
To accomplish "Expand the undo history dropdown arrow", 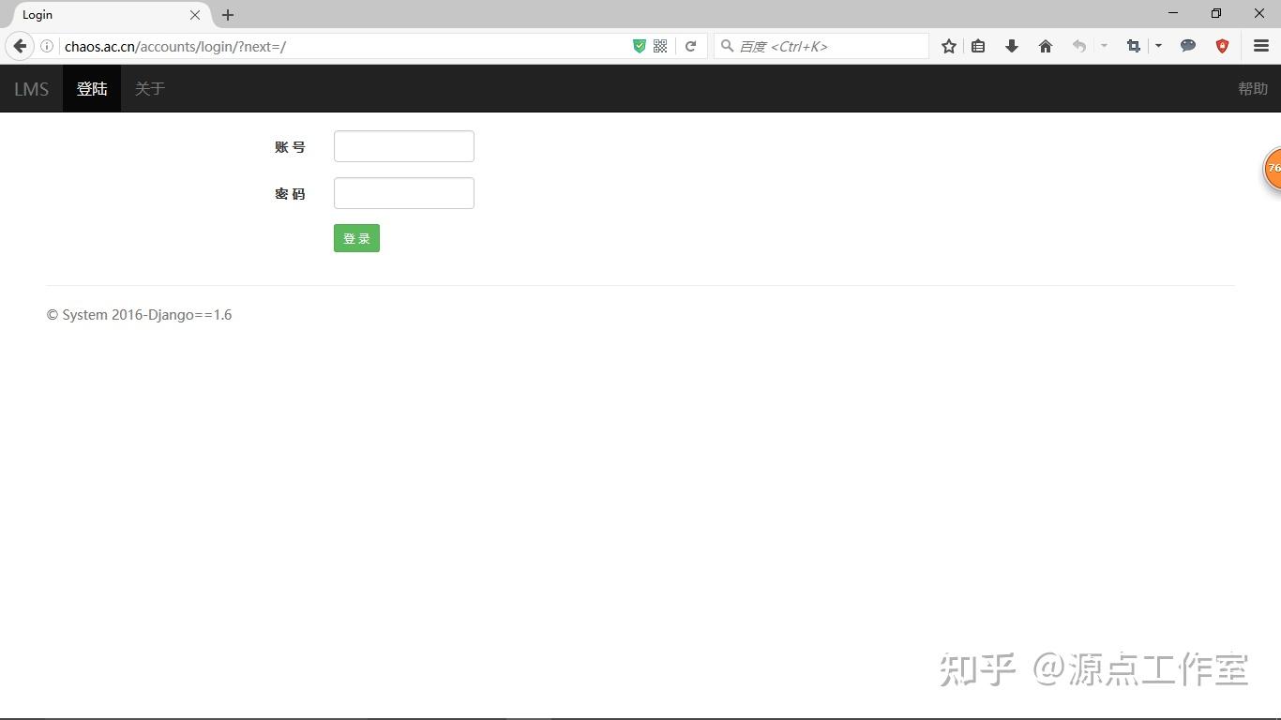I will [x=1104, y=45].
